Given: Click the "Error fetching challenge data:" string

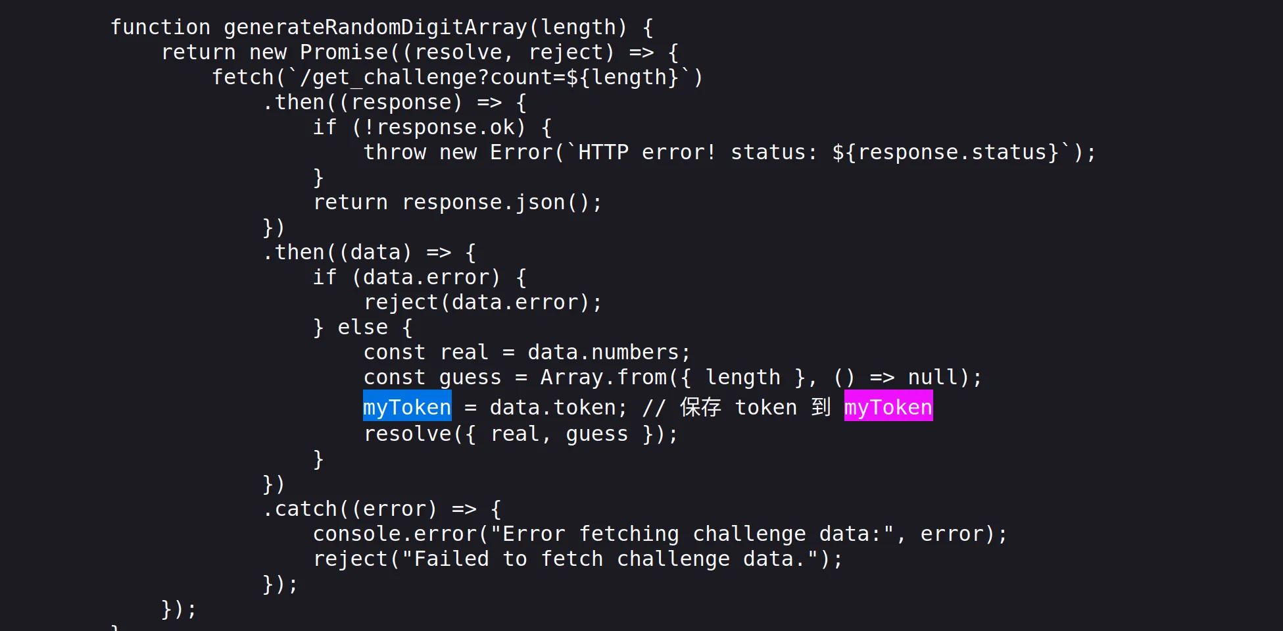Looking at the screenshot, I should 692,534.
